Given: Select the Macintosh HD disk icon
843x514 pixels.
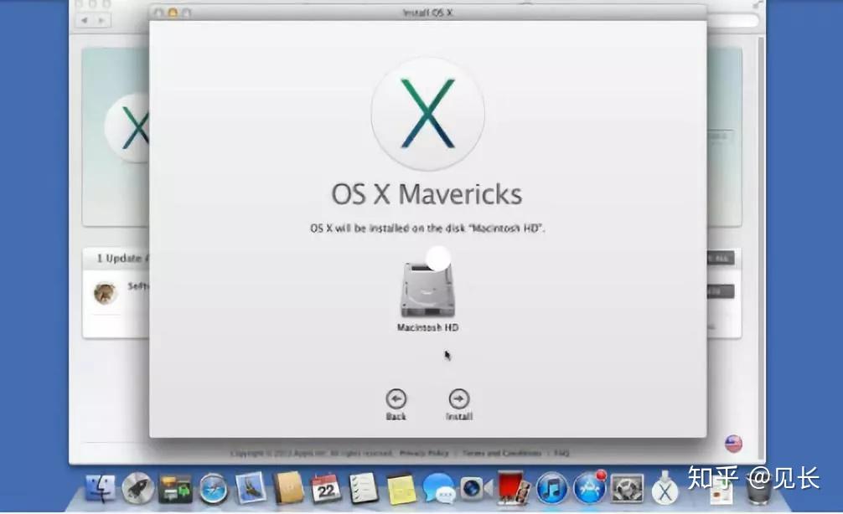Looking at the screenshot, I should (427, 290).
